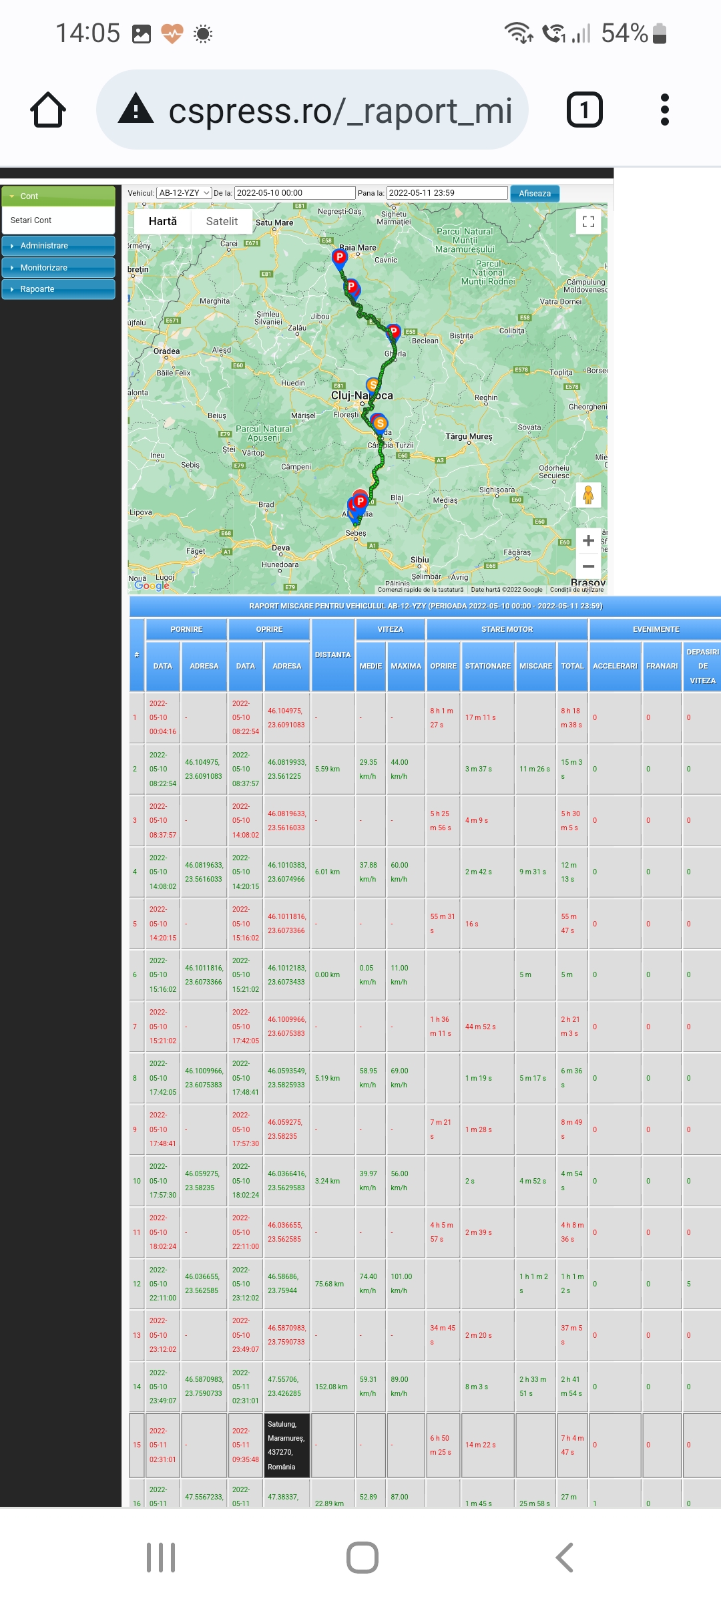The image size is (721, 1603).
Task: Click the parking marker near Baia Mare
Action: click(340, 258)
